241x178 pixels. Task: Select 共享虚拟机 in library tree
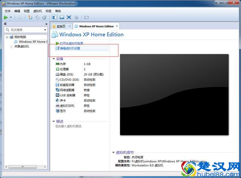pyautogui.click(x=21, y=47)
